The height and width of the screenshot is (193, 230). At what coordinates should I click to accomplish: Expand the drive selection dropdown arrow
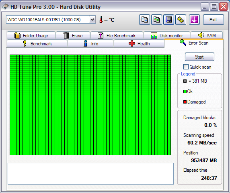(x=92, y=20)
